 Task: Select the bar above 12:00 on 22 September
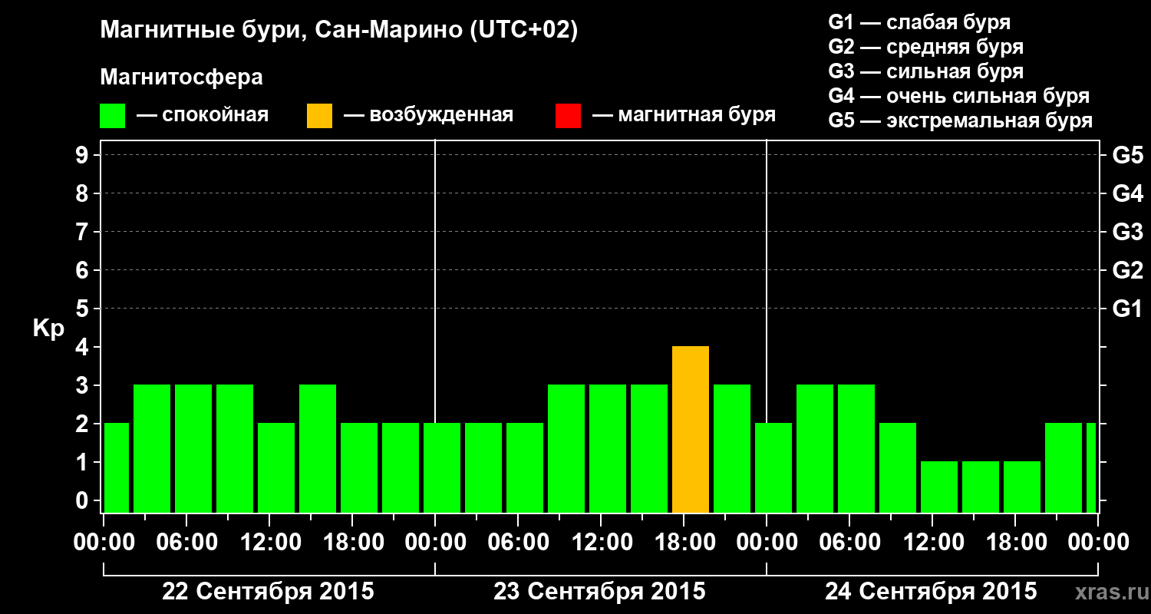[x=276, y=468]
